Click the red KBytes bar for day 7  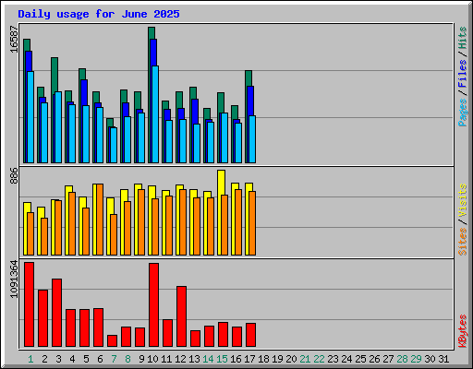click(113, 340)
